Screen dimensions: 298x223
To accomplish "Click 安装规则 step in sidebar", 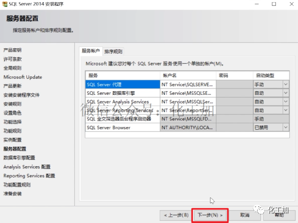I will point(12,104).
